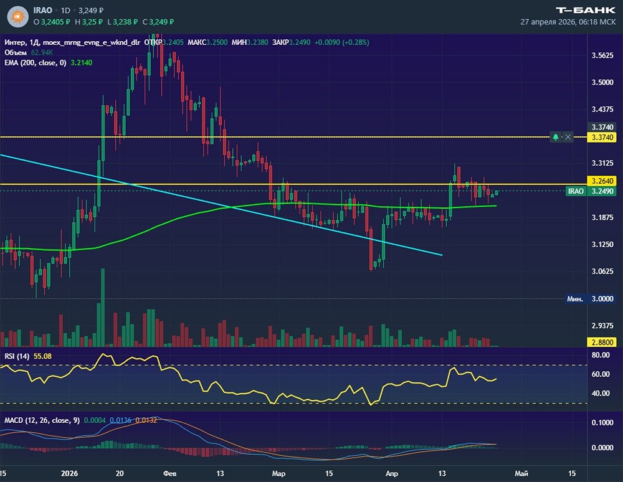Click the IRAO company logo icon
Screen dimensions: 623x482
point(18,16)
